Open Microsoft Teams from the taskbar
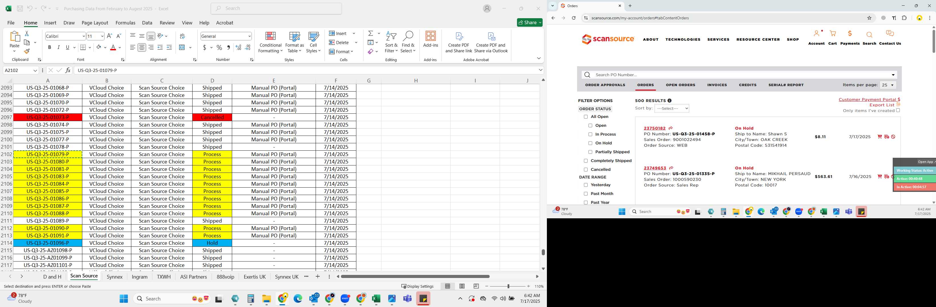The image size is (936, 307). (x=407, y=299)
